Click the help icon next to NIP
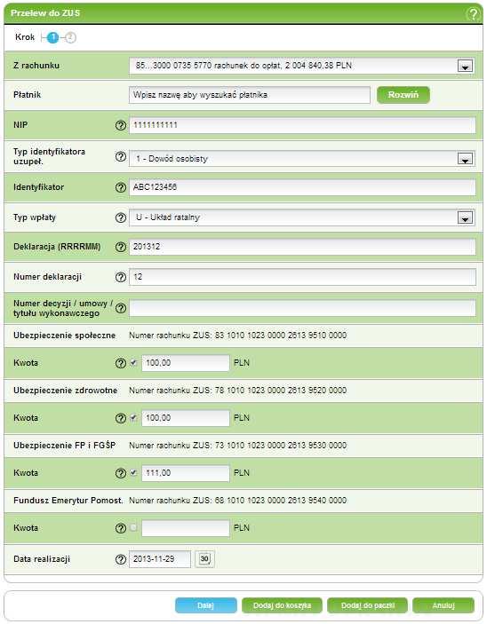The width and height of the screenshot is (487, 624). click(120, 125)
